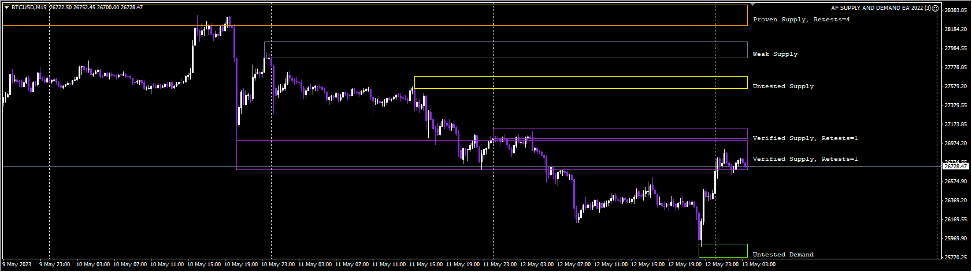Click price axis value 26574.90
The width and height of the screenshot is (972, 272).
[955, 182]
